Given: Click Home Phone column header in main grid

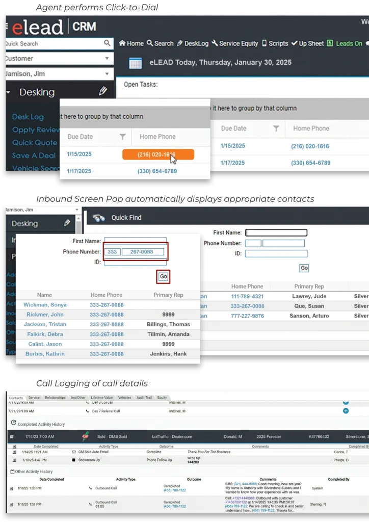Looking at the screenshot, I should coord(311,128).
